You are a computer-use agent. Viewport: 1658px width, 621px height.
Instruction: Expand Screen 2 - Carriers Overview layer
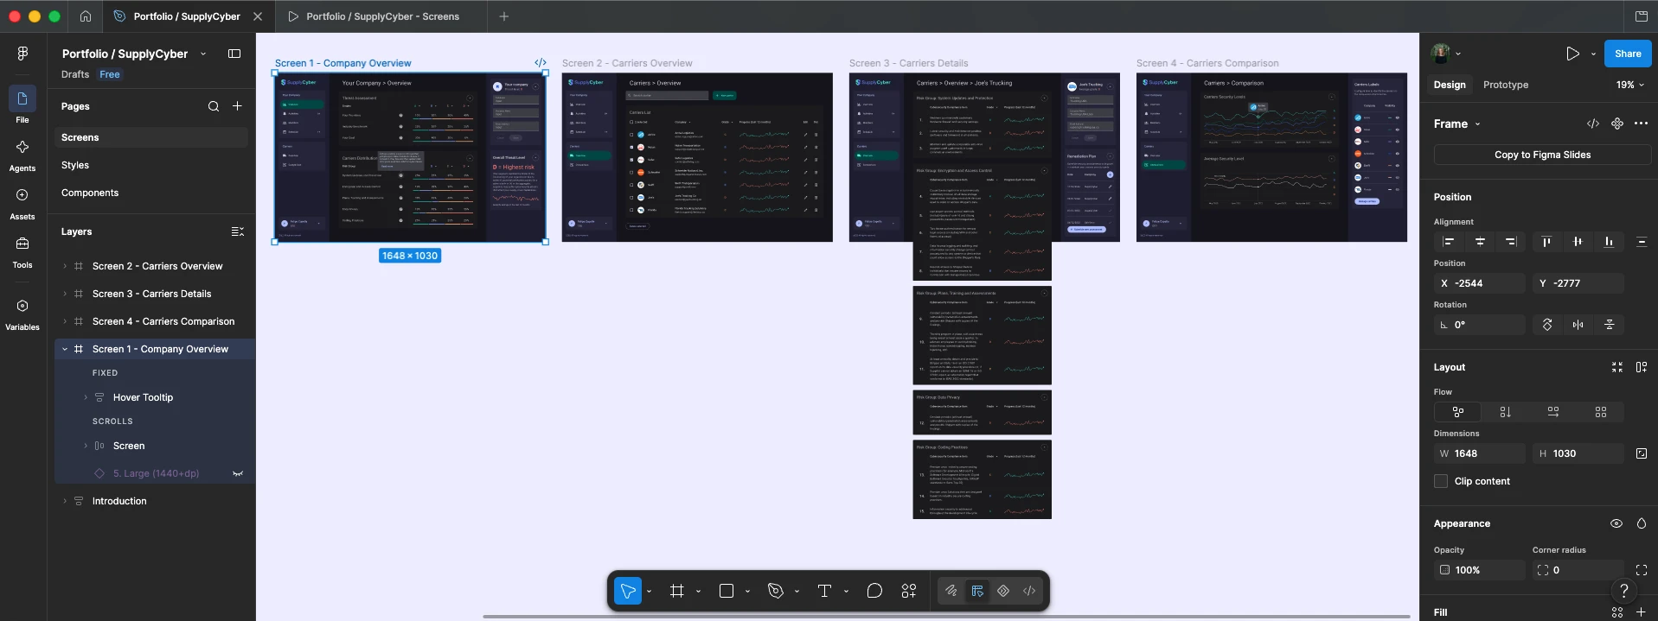65,266
